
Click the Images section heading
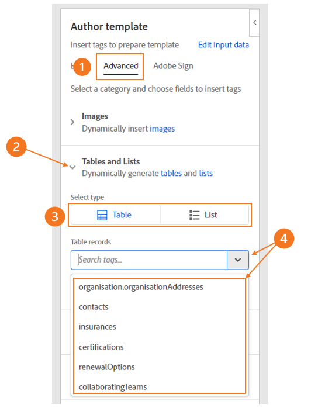pos(95,116)
